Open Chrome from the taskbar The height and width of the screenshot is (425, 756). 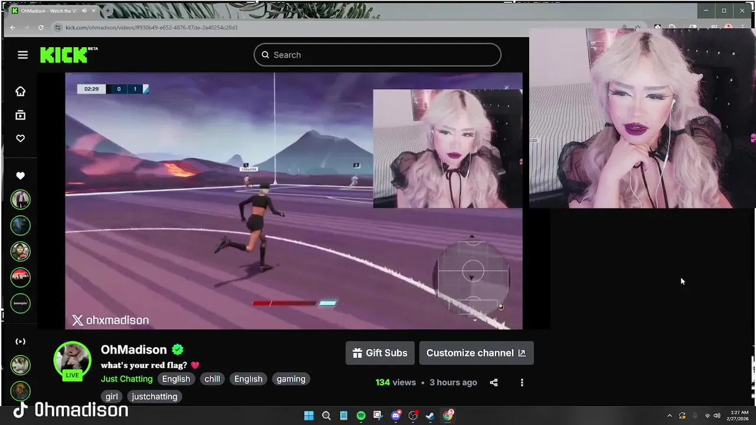click(448, 416)
